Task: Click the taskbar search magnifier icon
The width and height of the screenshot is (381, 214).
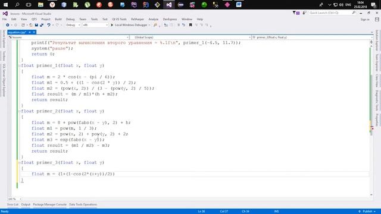Action: [17, 5]
